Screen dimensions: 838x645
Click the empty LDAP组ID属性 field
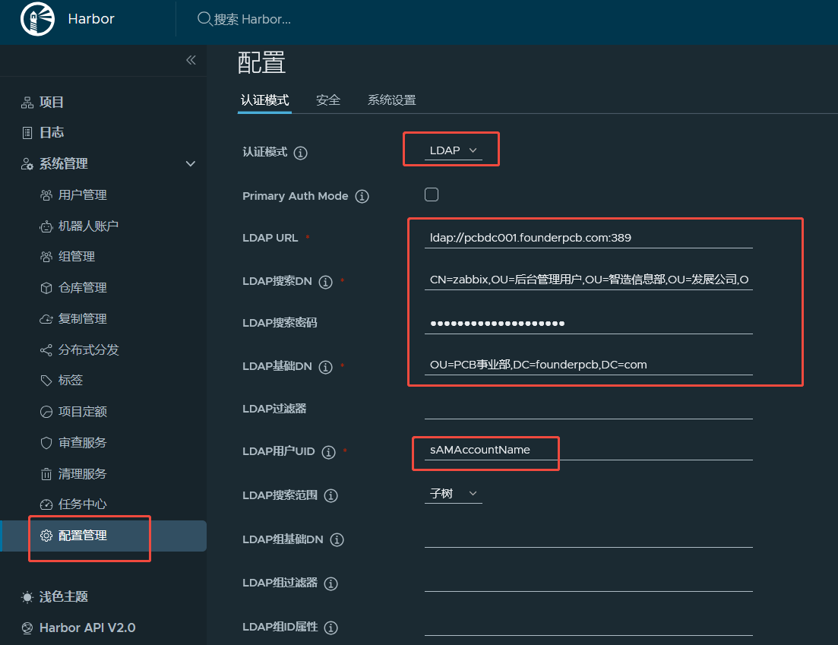[x=588, y=626]
